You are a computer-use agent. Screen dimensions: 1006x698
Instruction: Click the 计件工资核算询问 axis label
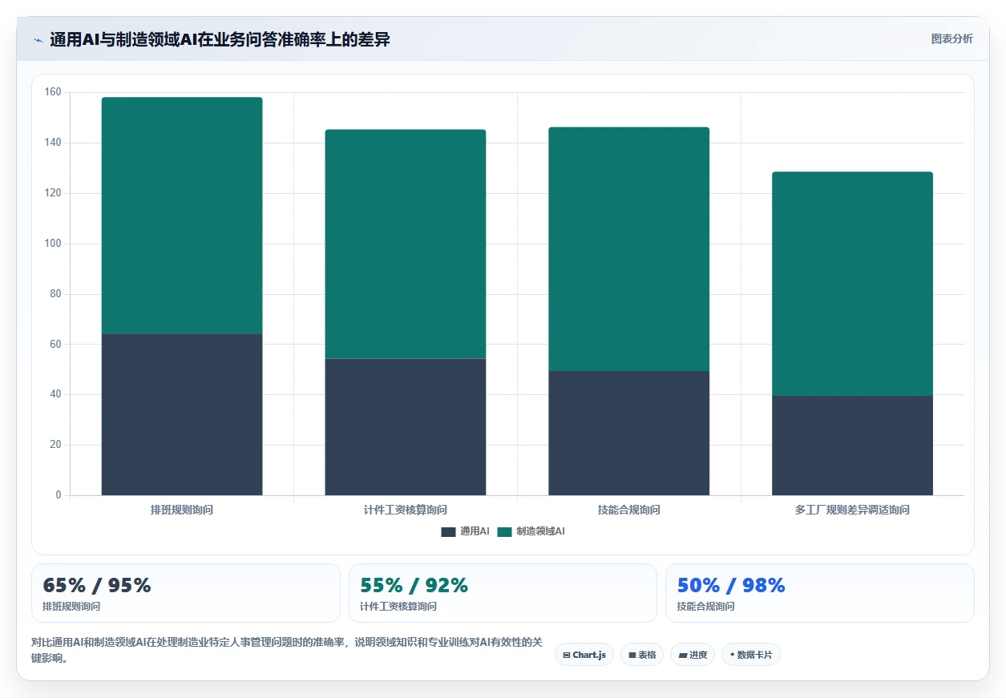pos(406,510)
